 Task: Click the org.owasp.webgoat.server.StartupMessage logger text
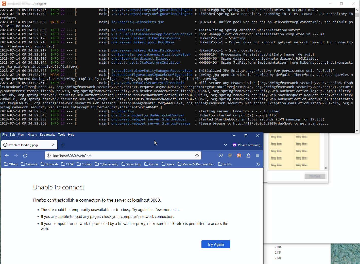(151, 124)
